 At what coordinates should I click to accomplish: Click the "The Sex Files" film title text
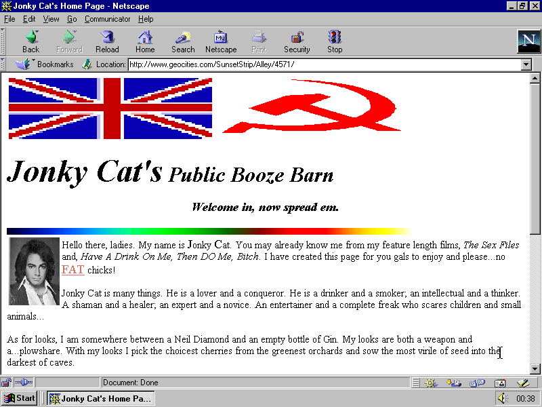(491, 245)
